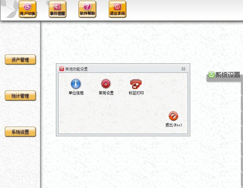Screen dimensions: 243x188
Task: Click the red icon in dialog title bar
Action: (62, 69)
